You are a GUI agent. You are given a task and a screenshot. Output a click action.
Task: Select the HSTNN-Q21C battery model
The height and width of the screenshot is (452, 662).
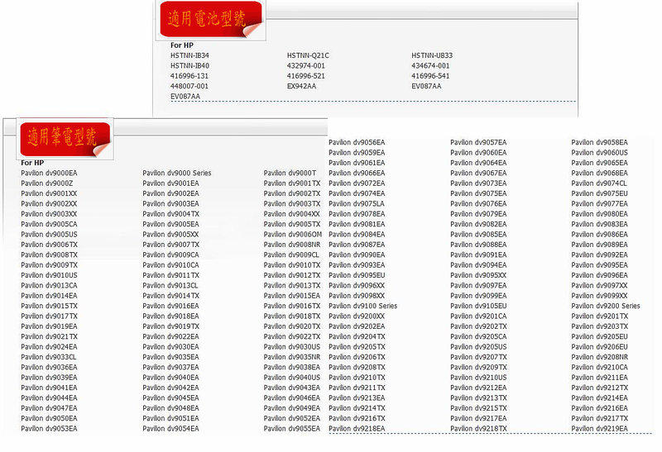308,55
